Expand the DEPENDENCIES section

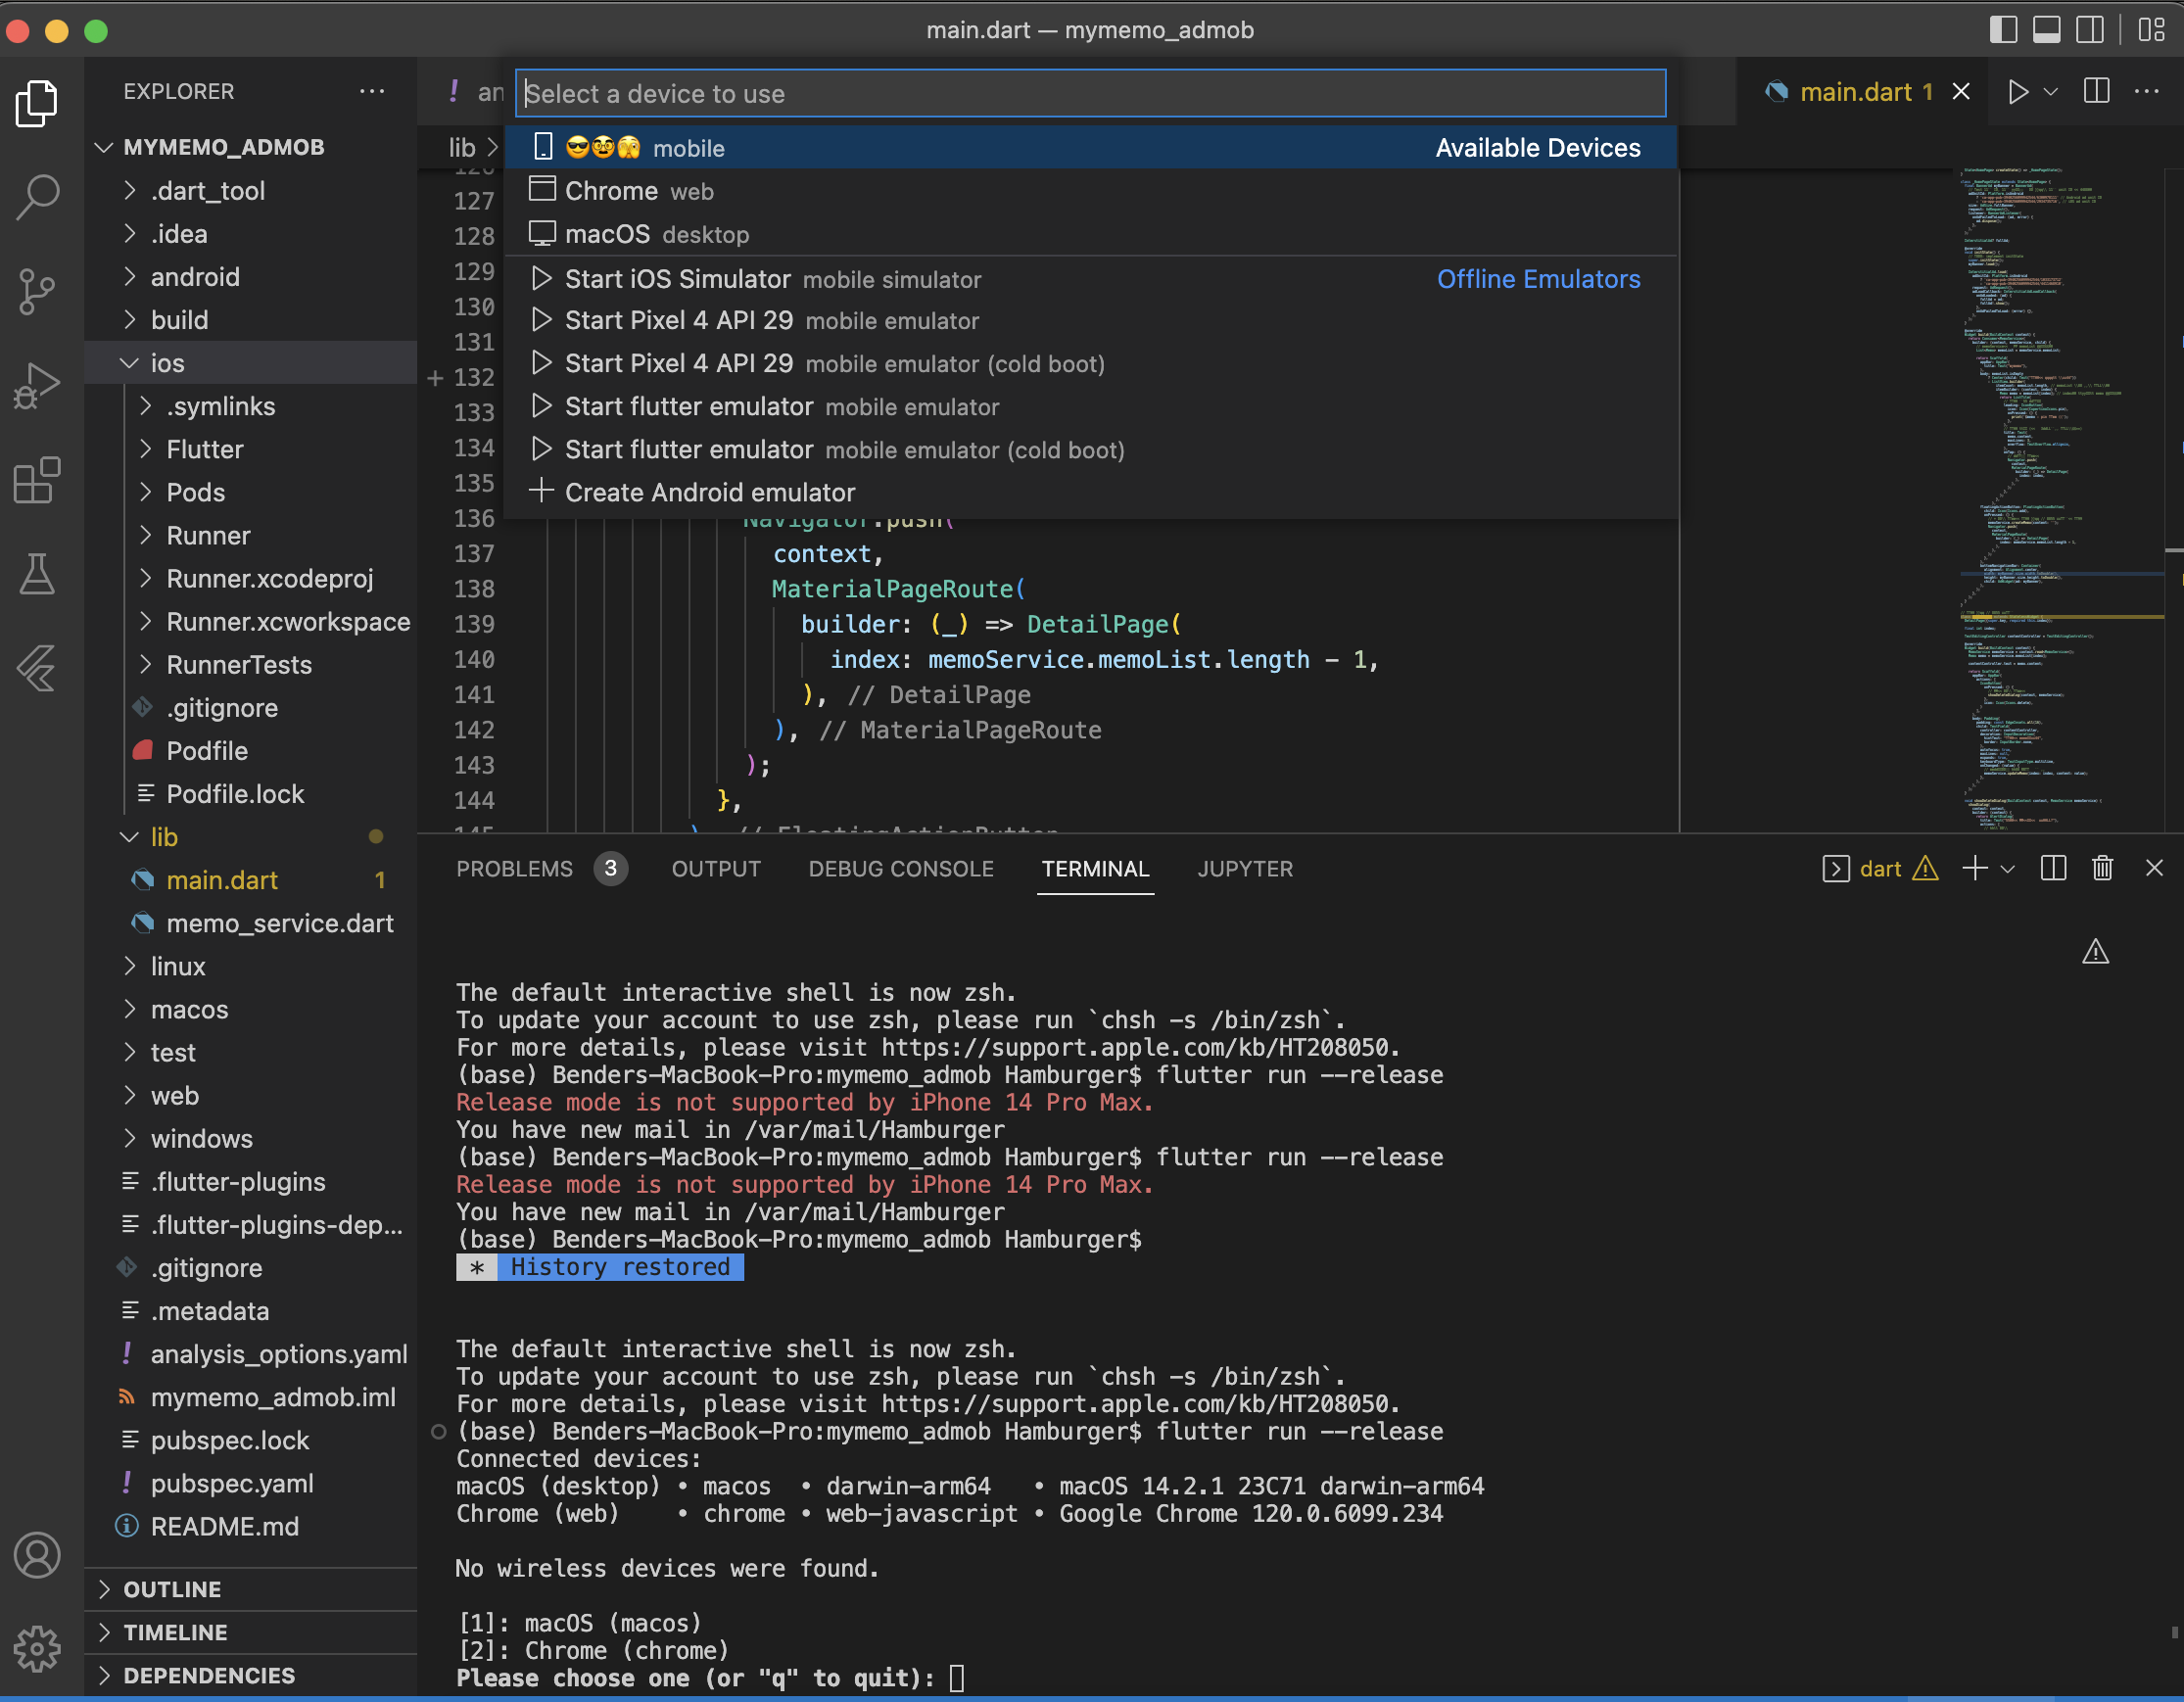250,1675
